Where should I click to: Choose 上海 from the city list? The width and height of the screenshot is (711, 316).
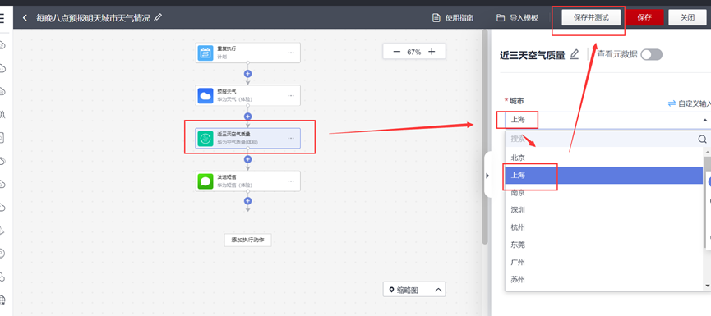click(x=604, y=175)
